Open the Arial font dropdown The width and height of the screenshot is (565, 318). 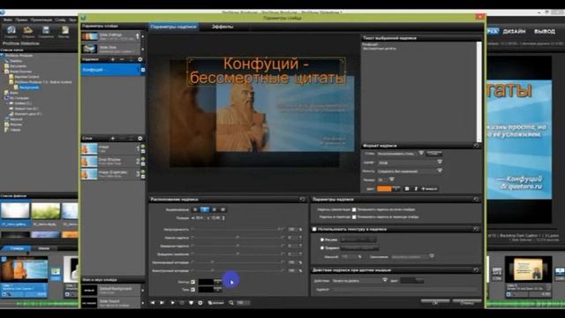click(410, 163)
